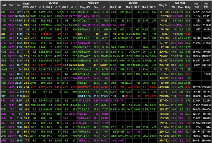This screenshot has width=212, height=143.
Task: Click VRE foreign sell 388,619
Action: point(206,141)
